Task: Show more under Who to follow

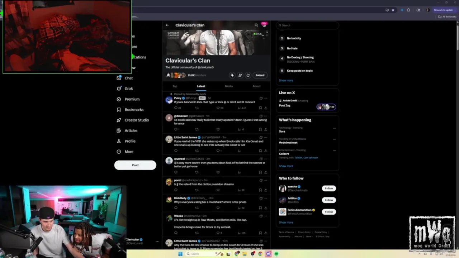Action: [286, 223]
